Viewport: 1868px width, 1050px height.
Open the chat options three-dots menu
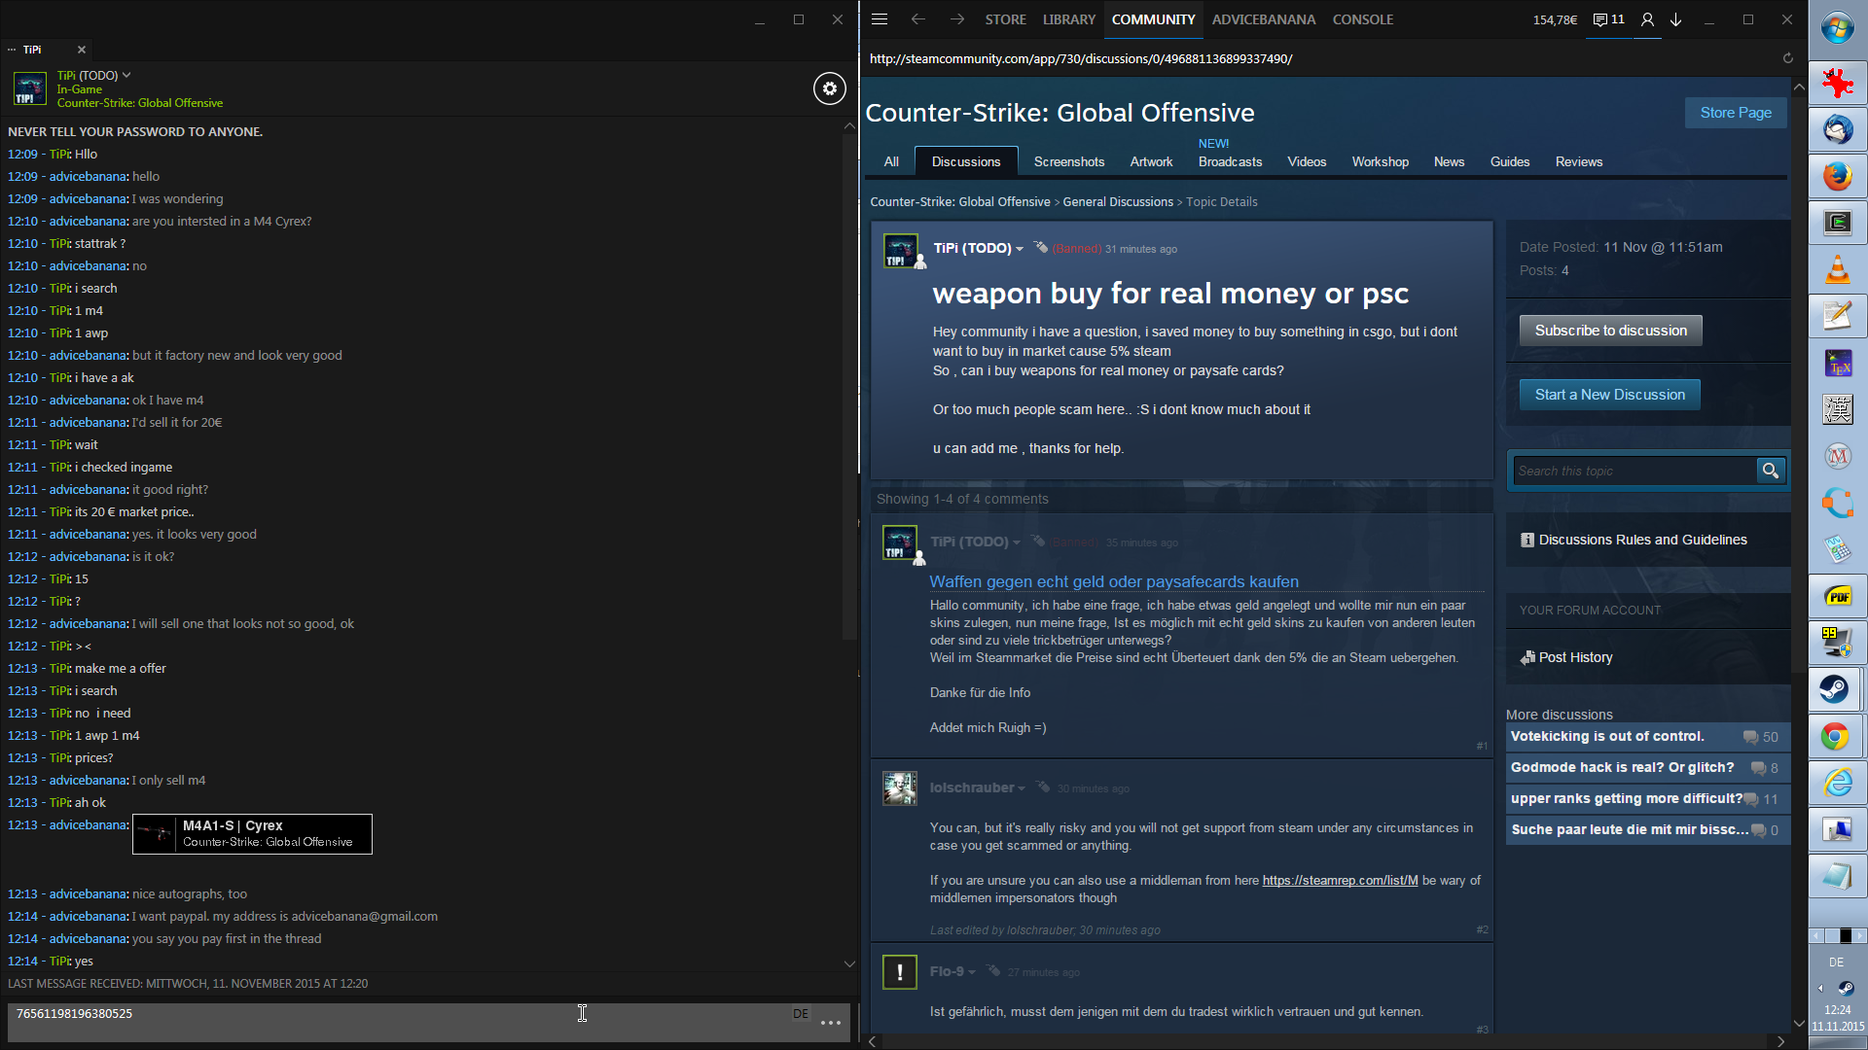click(830, 1022)
